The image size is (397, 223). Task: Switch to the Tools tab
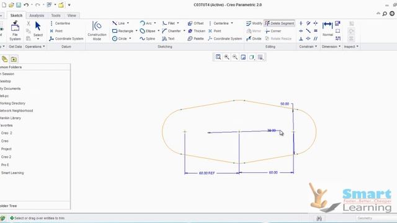tap(56, 15)
